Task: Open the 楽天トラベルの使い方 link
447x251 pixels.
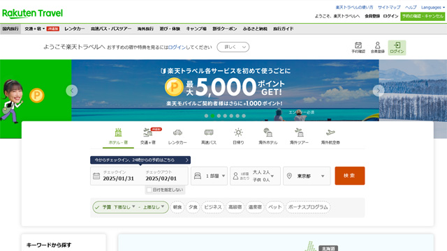Action: 354,8
